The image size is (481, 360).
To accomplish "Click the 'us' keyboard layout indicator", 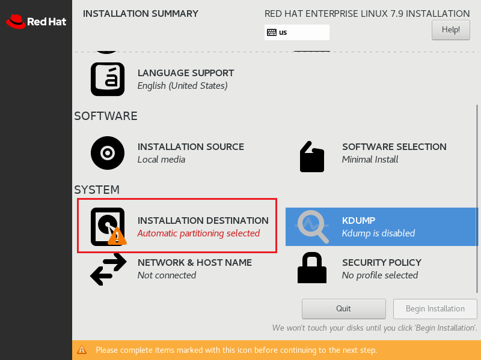I will coord(296,32).
